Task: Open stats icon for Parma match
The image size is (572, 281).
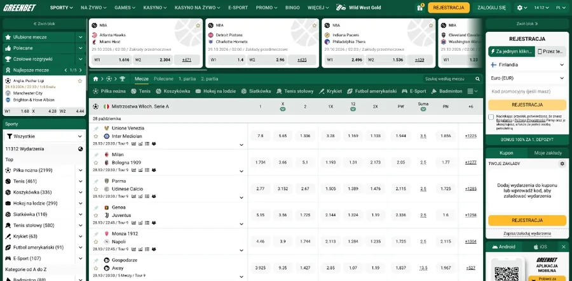Action: (133, 196)
